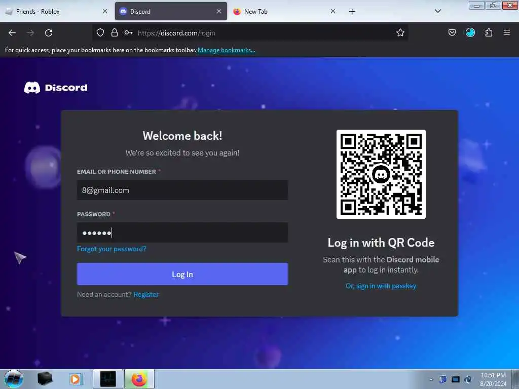Viewport: 519px width, 389px height.
Task: Click the network tray icon
Action: (456, 379)
